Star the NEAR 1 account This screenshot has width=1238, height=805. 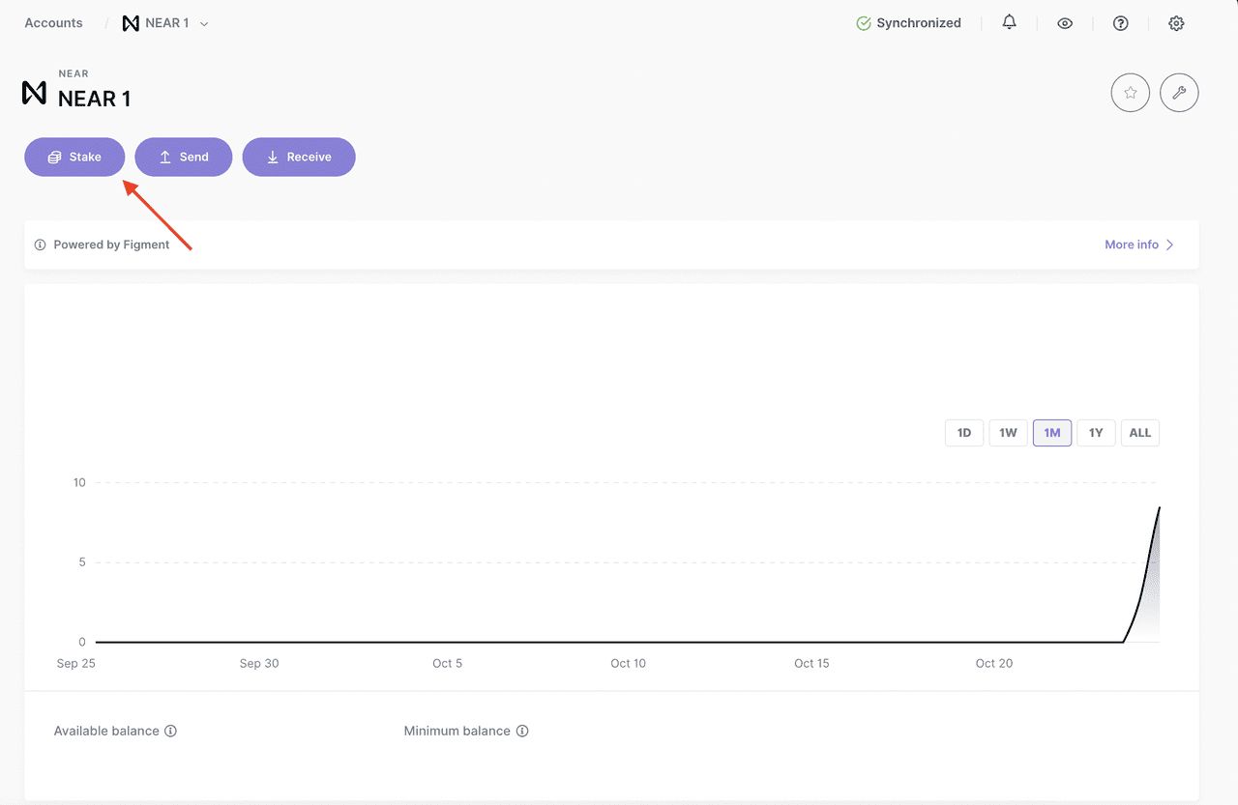[1130, 93]
